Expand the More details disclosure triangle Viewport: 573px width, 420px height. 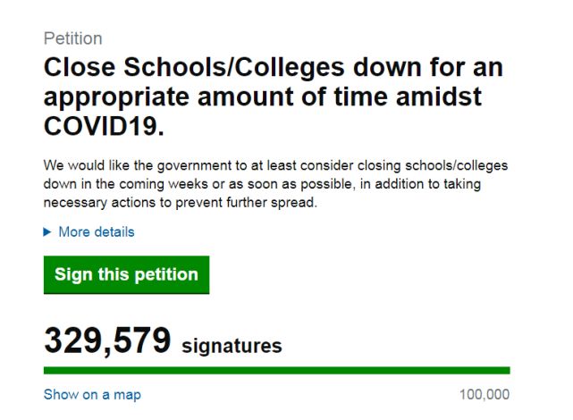pos(47,232)
